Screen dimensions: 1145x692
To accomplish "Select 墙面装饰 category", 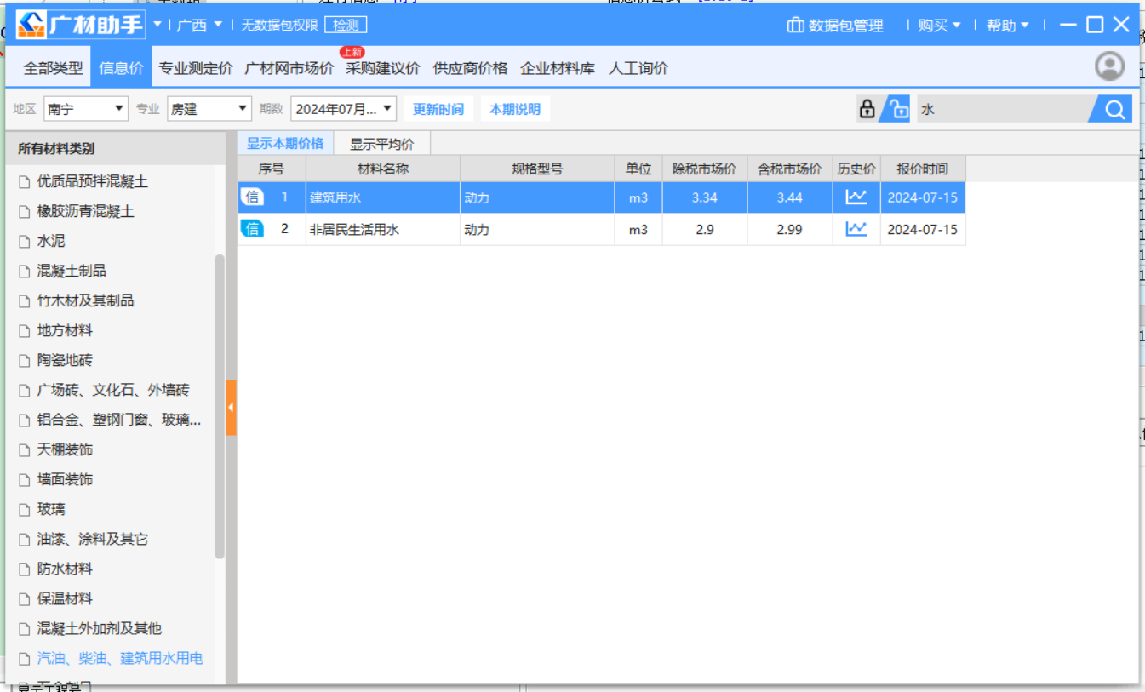I will click(x=65, y=479).
